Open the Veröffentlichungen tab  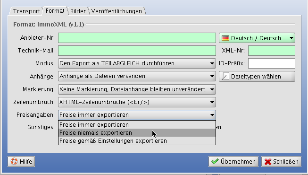coord(117,11)
